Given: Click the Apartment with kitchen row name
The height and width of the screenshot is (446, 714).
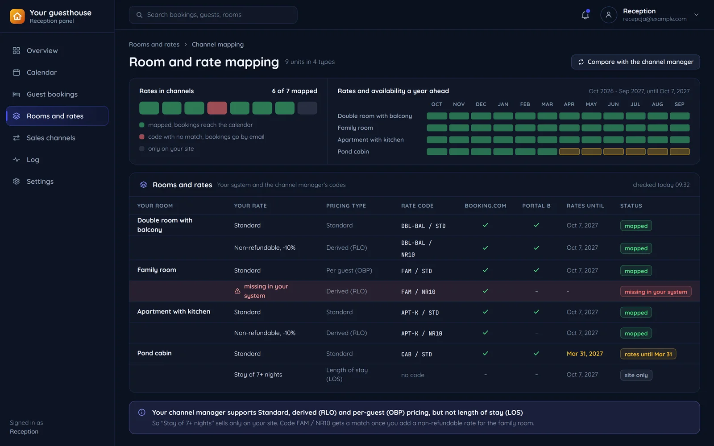Looking at the screenshot, I should click(x=174, y=311).
